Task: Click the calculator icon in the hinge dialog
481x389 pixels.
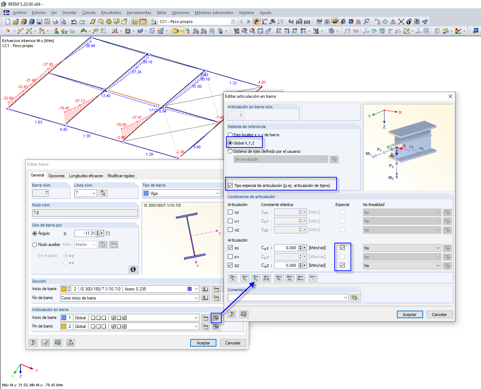Action: click(x=243, y=314)
